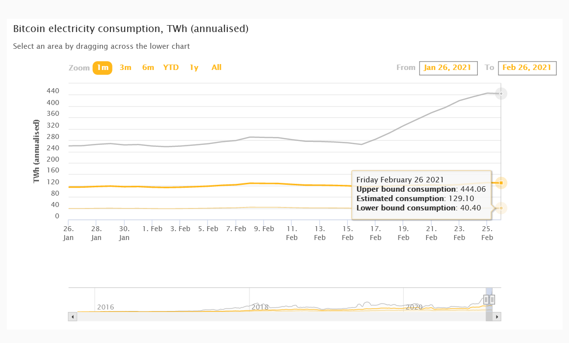
Task: Click the '2018' label in the navigator
Action: tap(260, 307)
